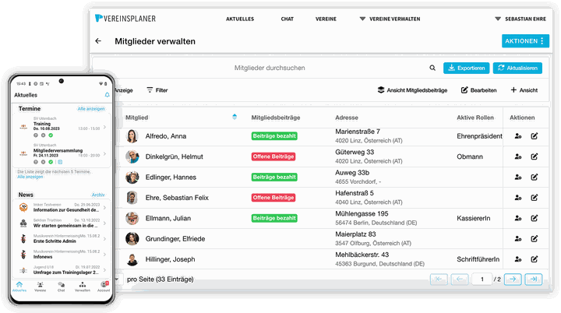Viewport: 561px width, 313px height.
Task: Expand the Vereine verwalten dropdown
Action: pyautogui.click(x=390, y=18)
